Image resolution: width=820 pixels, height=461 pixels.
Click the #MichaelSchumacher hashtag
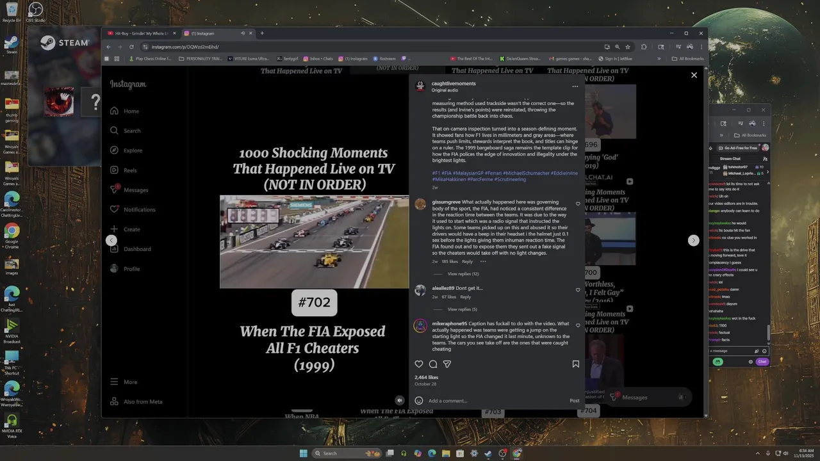pyautogui.click(x=526, y=173)
